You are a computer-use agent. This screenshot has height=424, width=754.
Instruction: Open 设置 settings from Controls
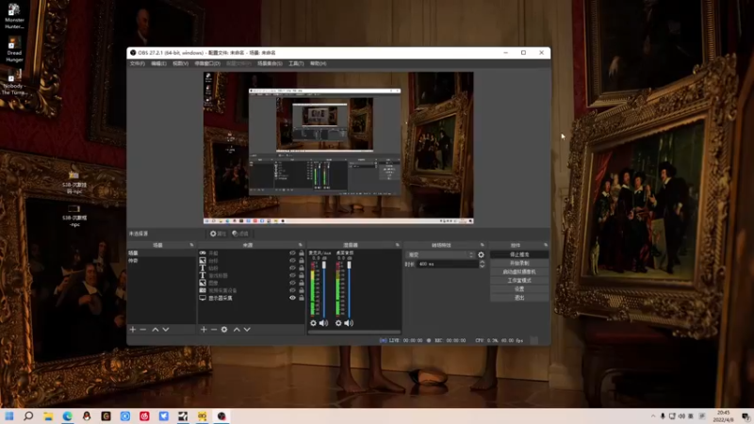point(519,289)
